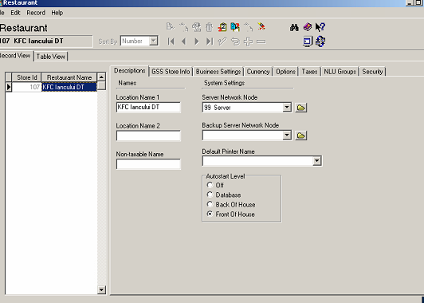Expand the Server Network Node dropdown
The height and width of the screenshot is (303, 424).
(x=287, y=108)
